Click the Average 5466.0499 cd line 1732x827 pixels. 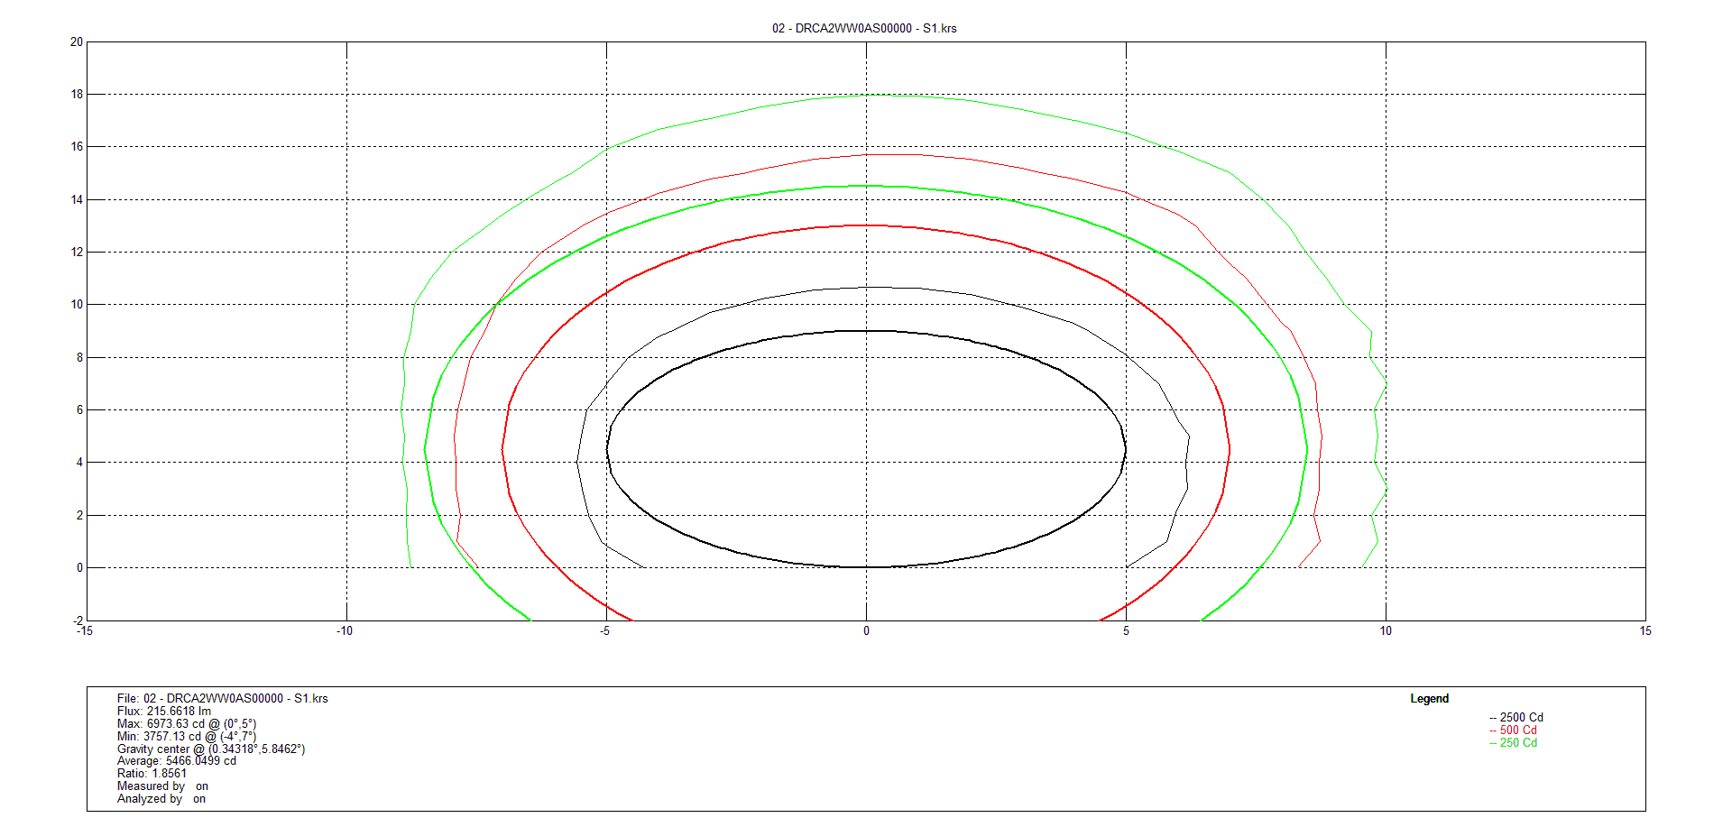[x=176, y=761]
